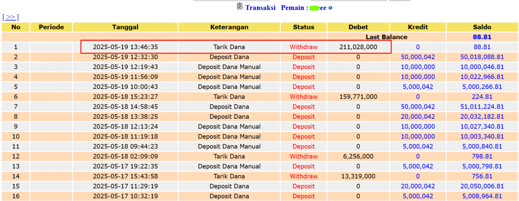The width and height of the screenshot is (519, 201).
Task: Select date 2025-05-18 09:44:23
Action: coord(125,147)
